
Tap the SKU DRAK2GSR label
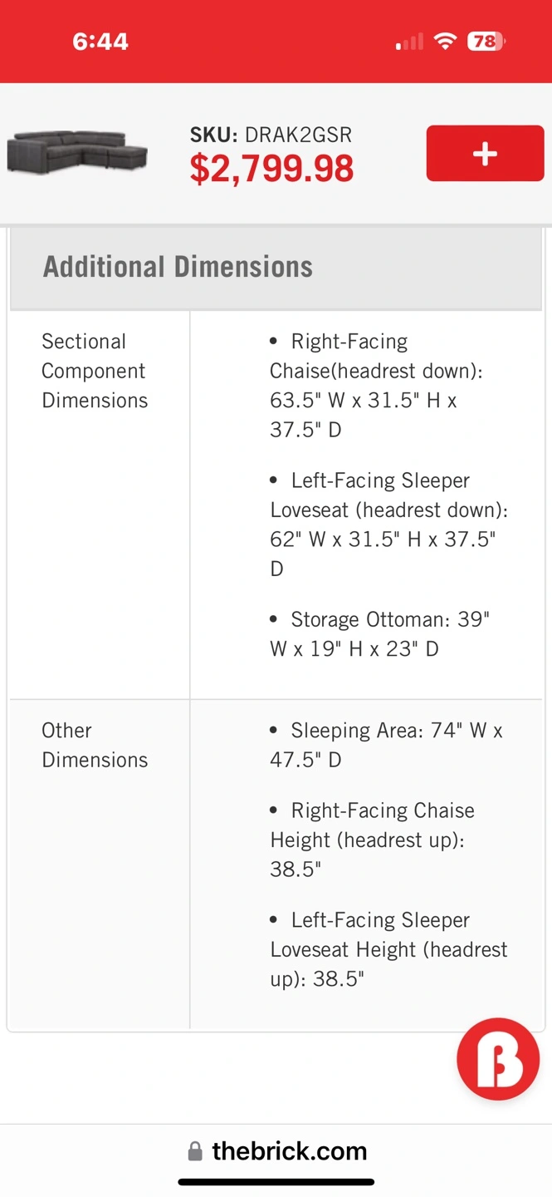click(x=271, y=135)
